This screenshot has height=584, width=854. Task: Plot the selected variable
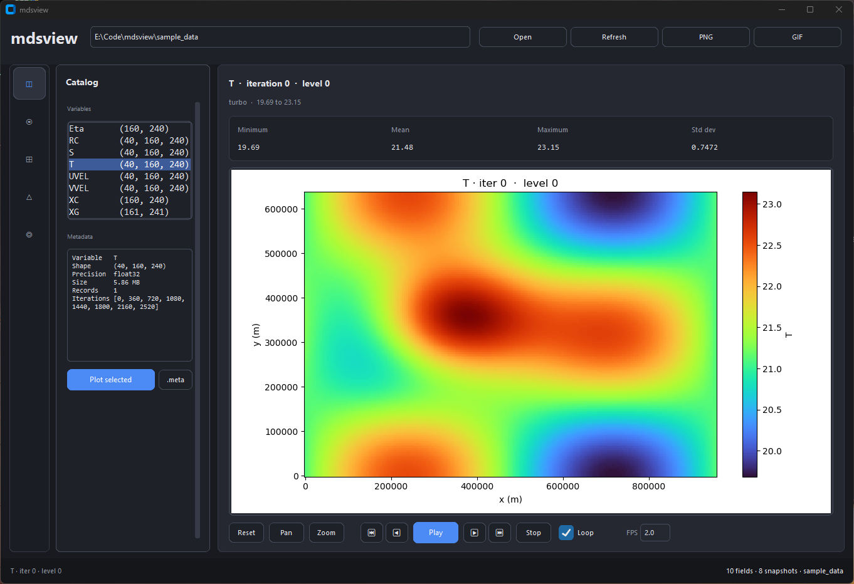pos(111,380)
